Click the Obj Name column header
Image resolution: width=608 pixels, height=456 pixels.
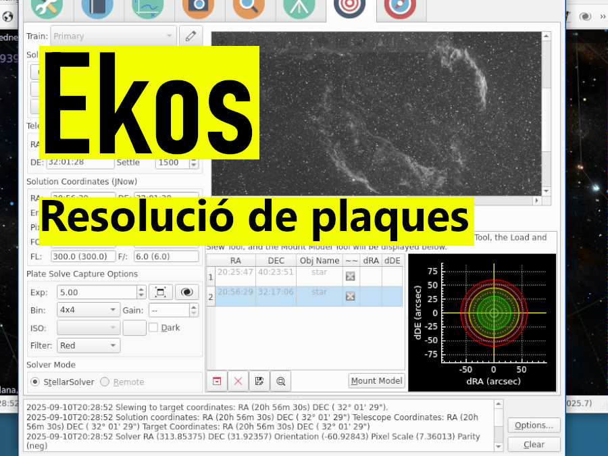320,261
